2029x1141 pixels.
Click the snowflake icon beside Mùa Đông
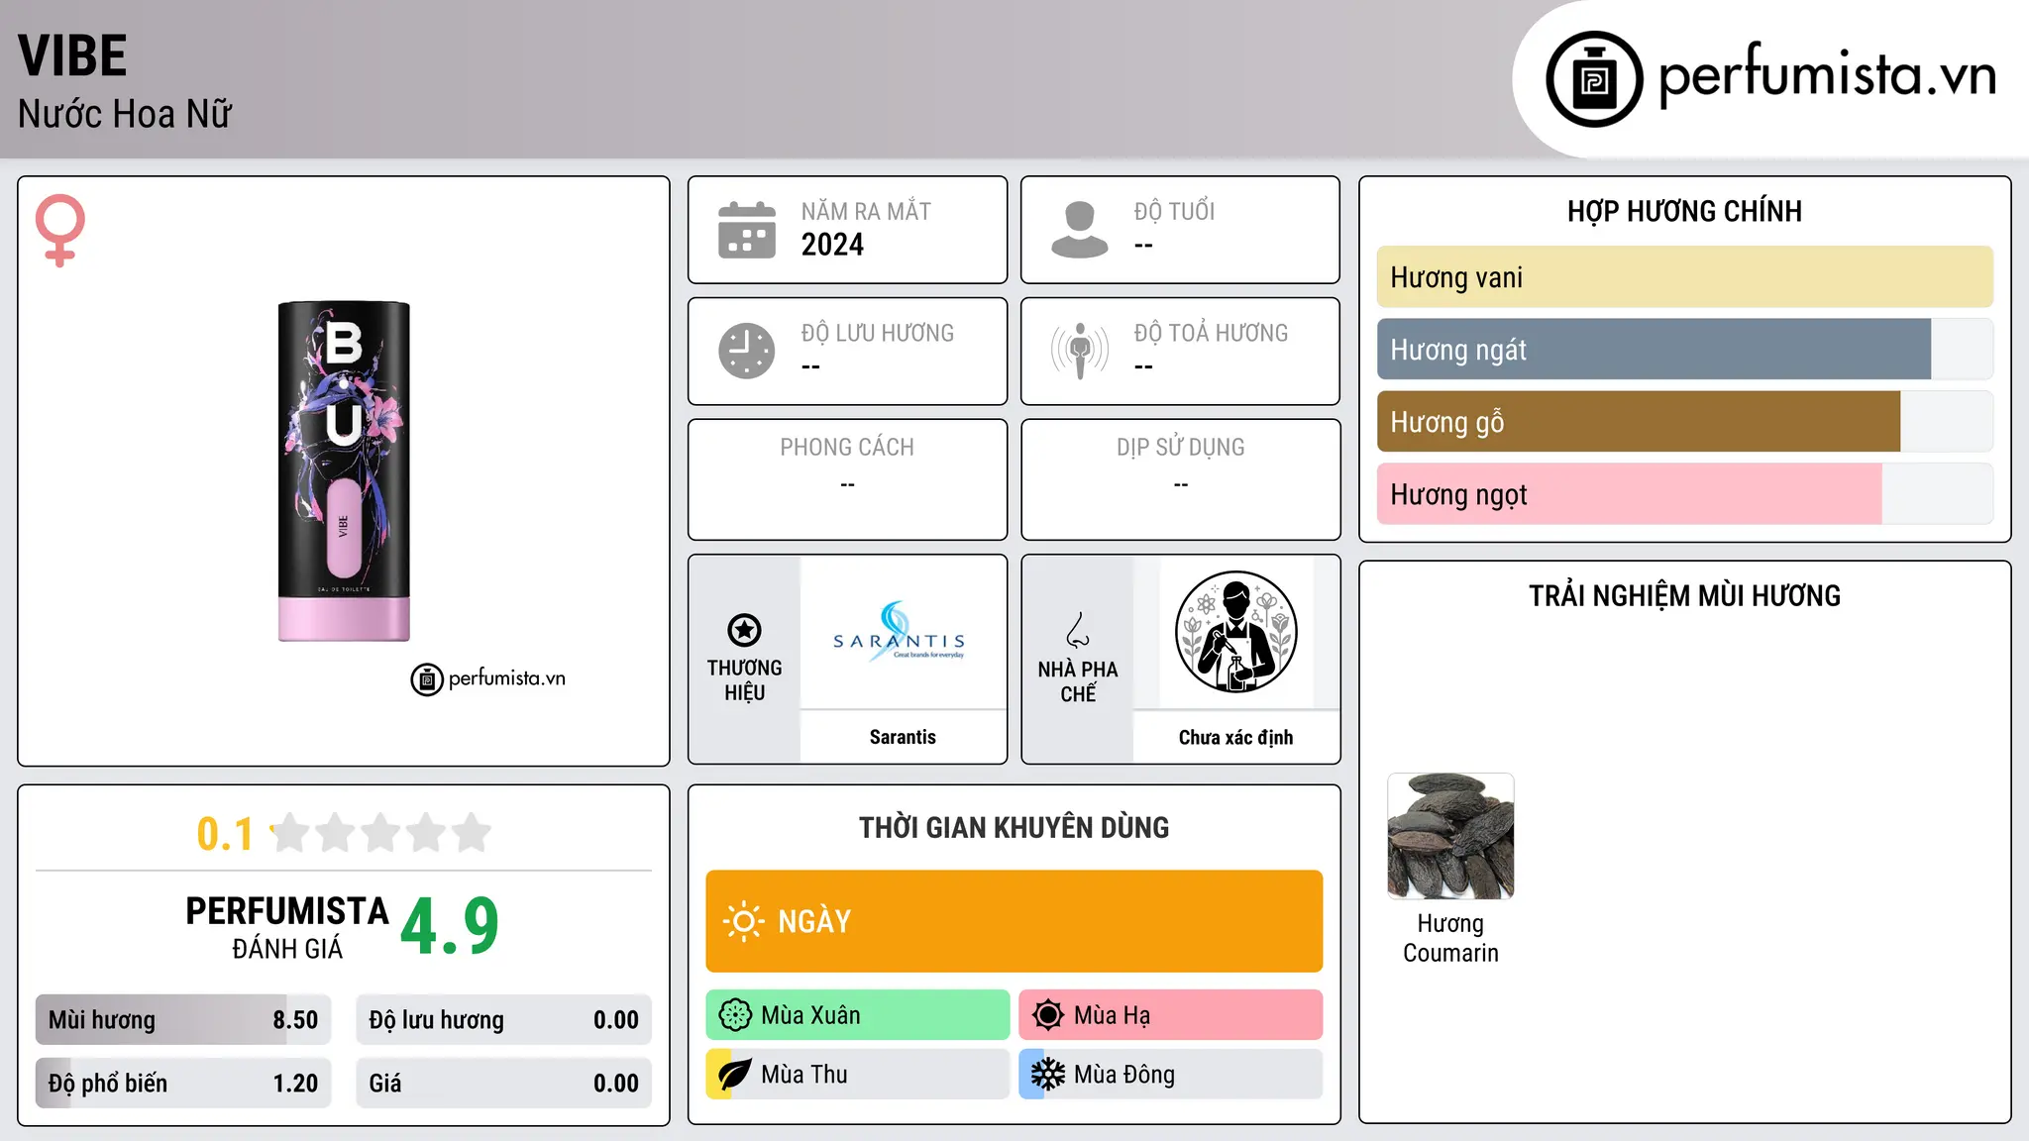pos(1048,1075)
